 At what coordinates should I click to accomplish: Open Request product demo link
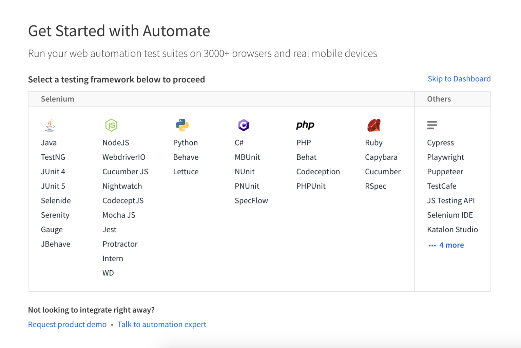(x=67, y=325)
